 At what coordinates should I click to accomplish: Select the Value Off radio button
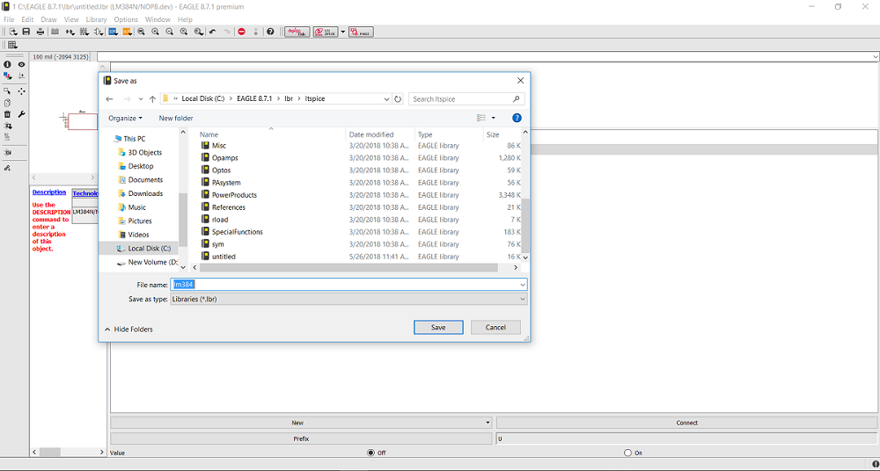tap(370, 453)
